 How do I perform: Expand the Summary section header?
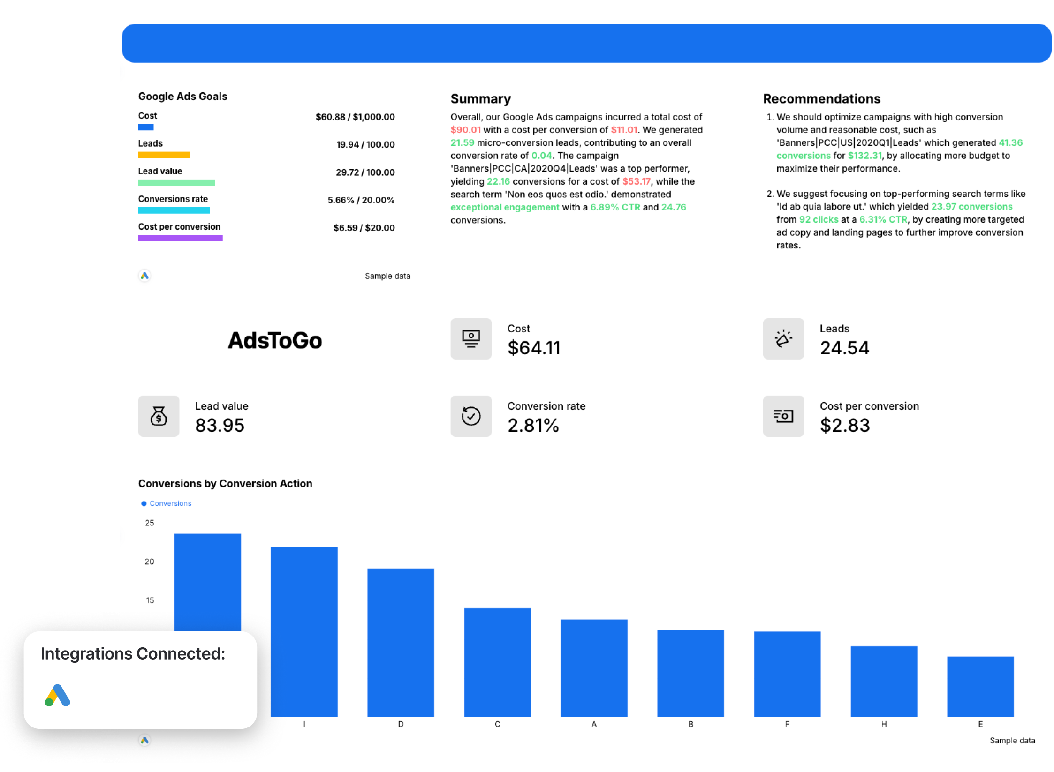point(480,99)
